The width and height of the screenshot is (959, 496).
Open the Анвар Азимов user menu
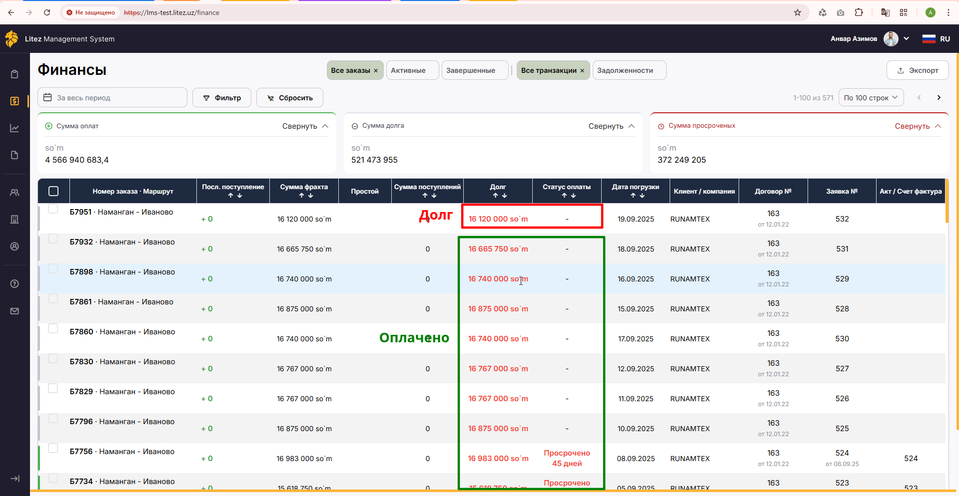coord(870,38)
